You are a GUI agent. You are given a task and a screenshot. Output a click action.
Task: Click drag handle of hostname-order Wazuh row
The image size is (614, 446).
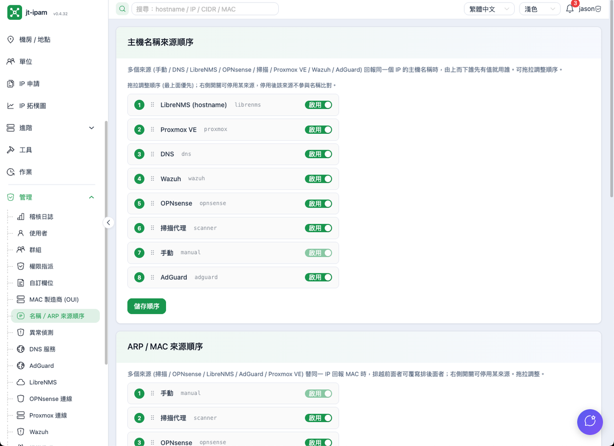(153, 178)
